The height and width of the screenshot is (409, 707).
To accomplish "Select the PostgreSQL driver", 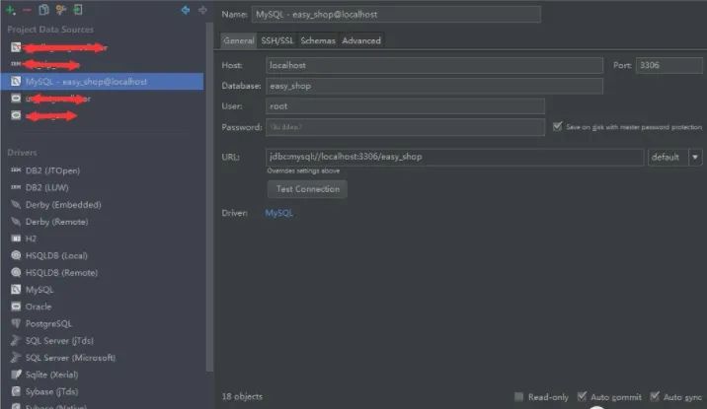I will tap(48, 324).
